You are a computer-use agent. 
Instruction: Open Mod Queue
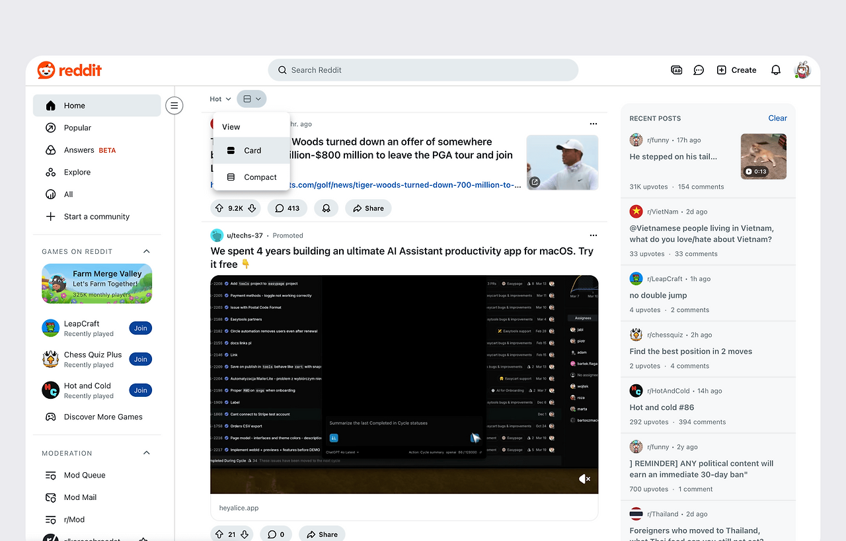tap(97, 475)
